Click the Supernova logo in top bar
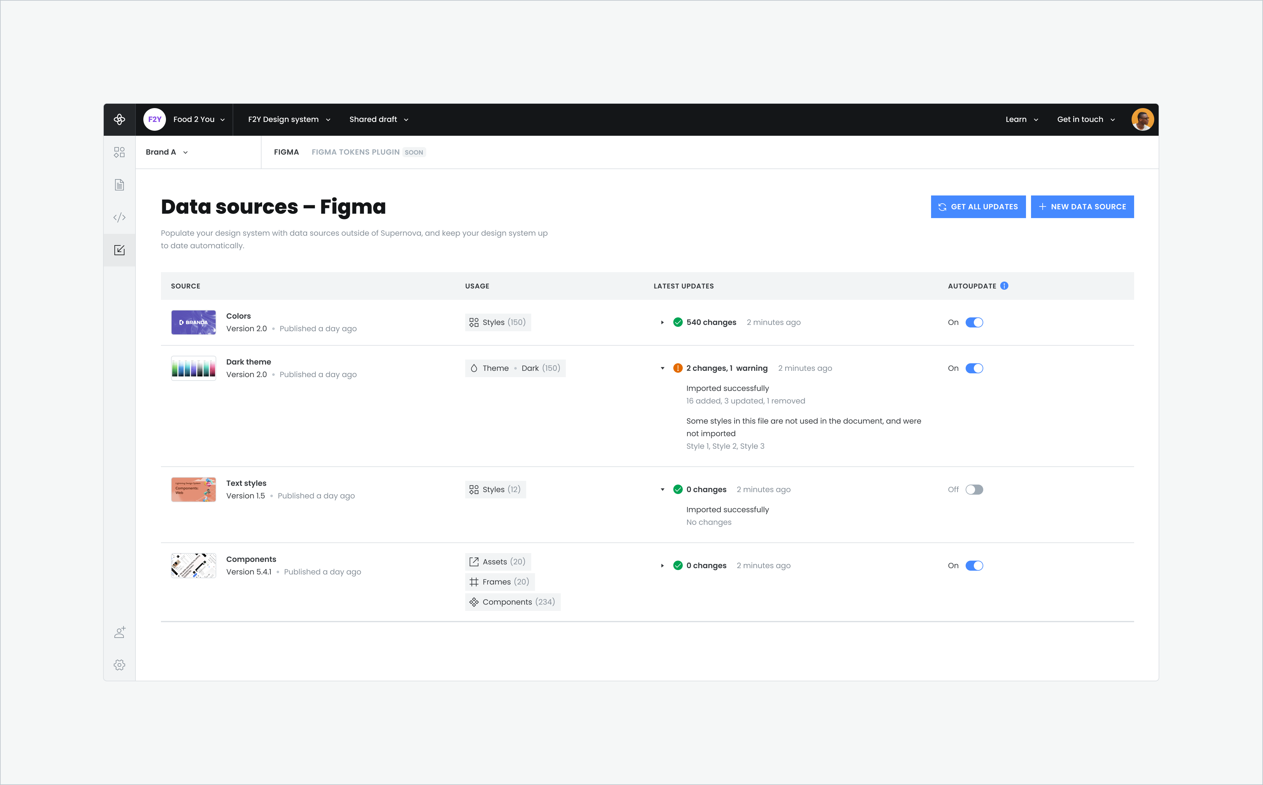This screenshot has height=785, width=1263. 119,119
